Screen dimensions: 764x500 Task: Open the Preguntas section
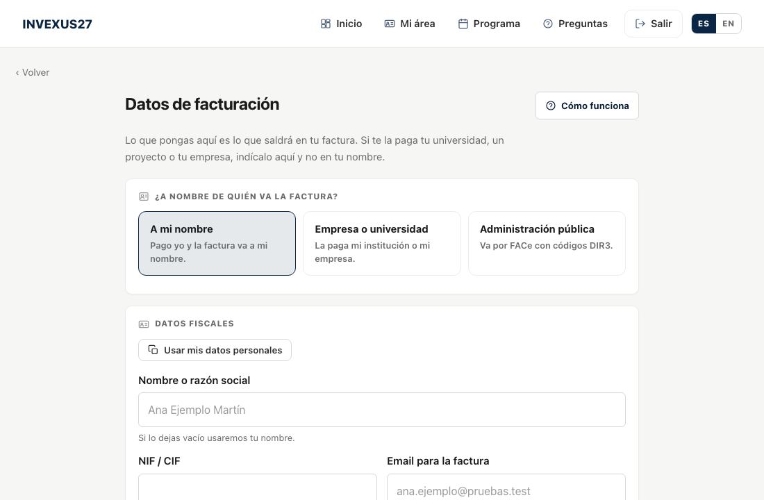[575, 24]
